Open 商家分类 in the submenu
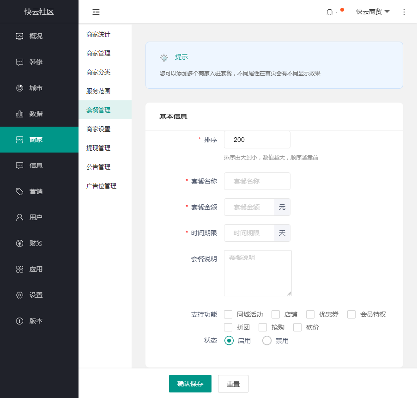This screenshot has height=398, width=417. pos(98,72)
